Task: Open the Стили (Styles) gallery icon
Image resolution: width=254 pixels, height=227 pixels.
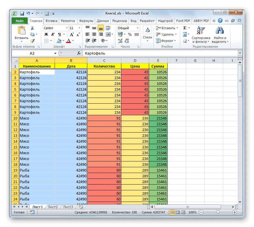Action: coord(147,30)
